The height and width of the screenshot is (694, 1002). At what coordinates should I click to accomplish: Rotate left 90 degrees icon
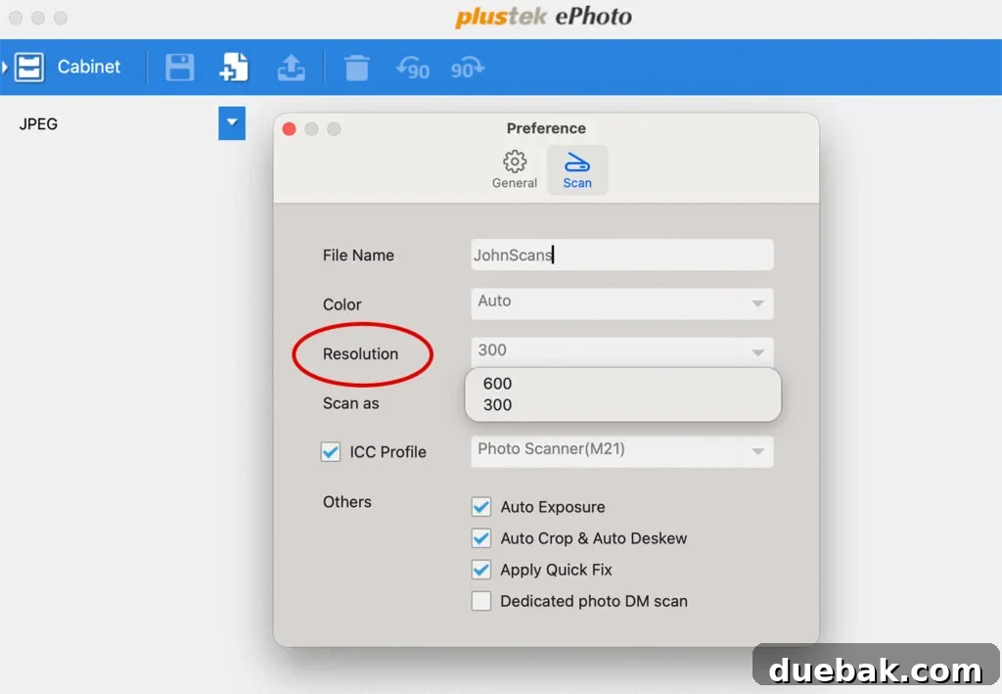click(x=413, y=68)
